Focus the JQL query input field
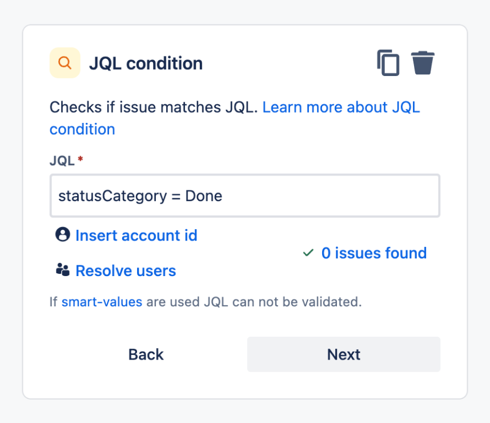The width and height of the screenshot is (490, 423). (245, 195)
